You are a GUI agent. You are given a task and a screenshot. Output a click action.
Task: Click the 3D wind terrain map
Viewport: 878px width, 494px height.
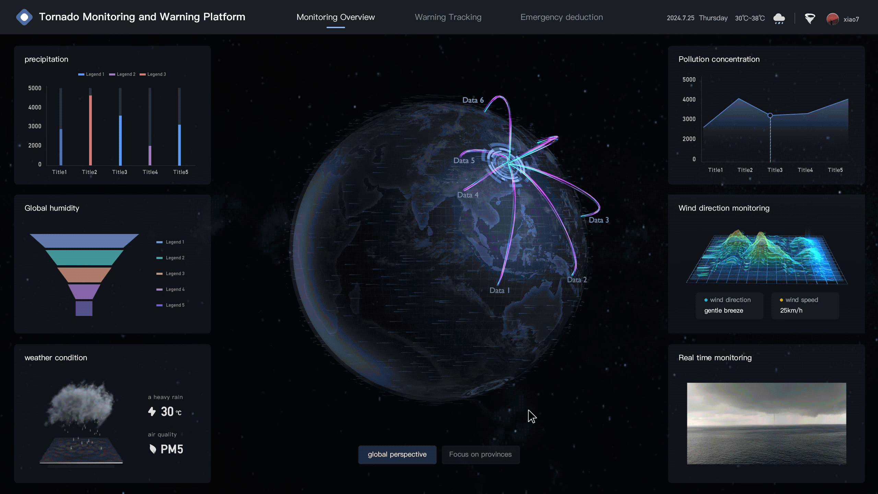pos(767,257)
